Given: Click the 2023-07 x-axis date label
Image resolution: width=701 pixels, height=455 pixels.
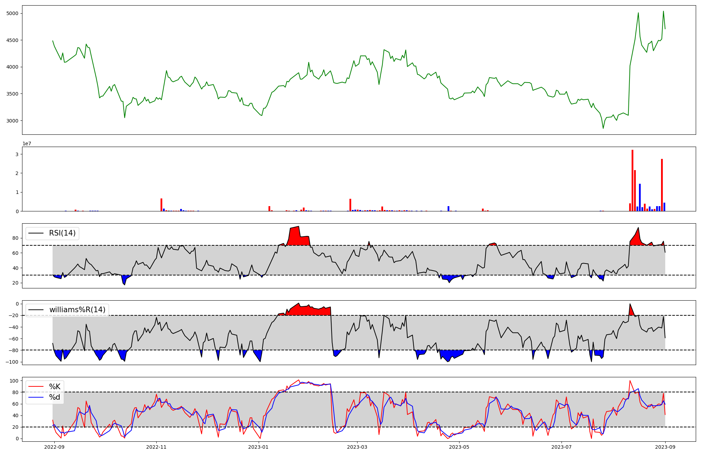Looking at the screenshot, I should (562, 447).
